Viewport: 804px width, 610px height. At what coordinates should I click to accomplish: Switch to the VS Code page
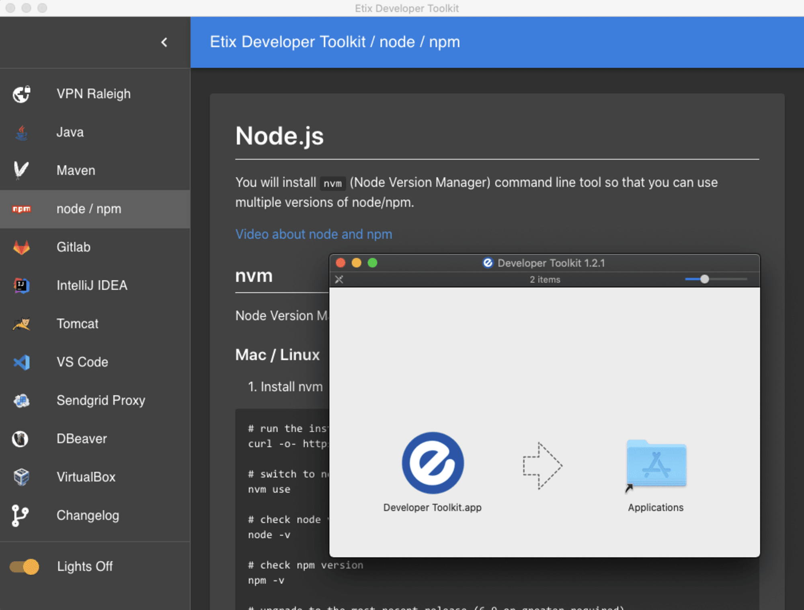95,362
